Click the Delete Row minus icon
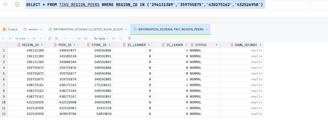The image size is (328, 127). 72,38
